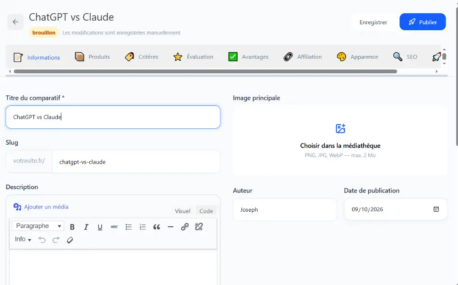
Task: Click the Date de publication field
Action: click(396, 209)
